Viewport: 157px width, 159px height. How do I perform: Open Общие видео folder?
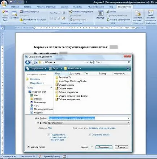tap(64, 89)
